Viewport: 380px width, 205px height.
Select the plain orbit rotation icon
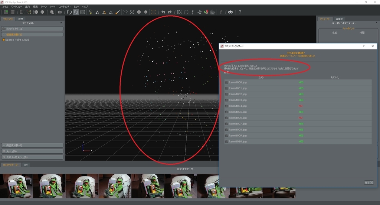pos(69,12)
